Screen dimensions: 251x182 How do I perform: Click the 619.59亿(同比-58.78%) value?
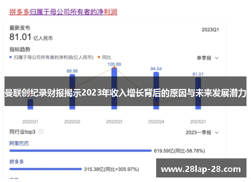click(x=179, y=151)
